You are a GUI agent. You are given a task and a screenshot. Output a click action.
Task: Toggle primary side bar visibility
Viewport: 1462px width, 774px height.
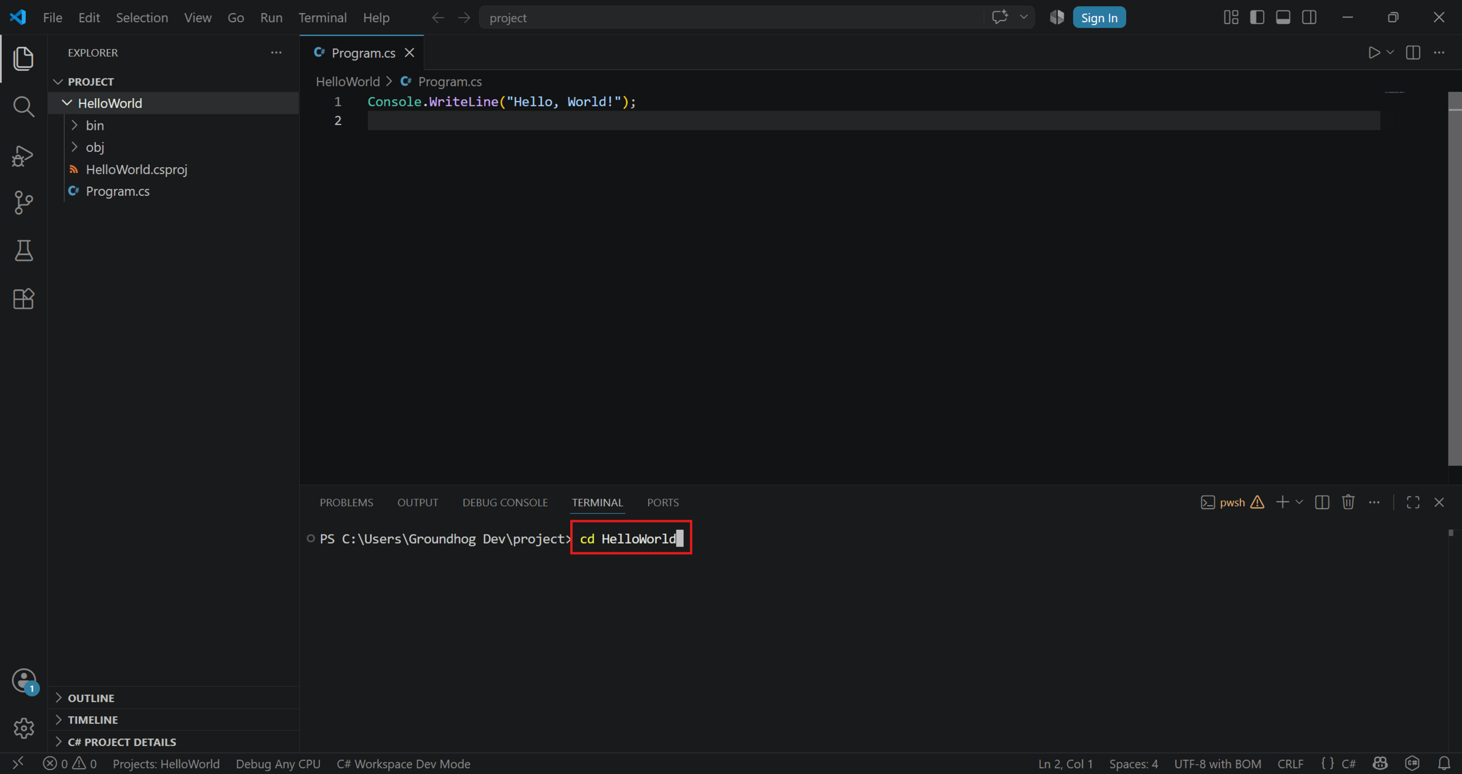[1257, 18]
